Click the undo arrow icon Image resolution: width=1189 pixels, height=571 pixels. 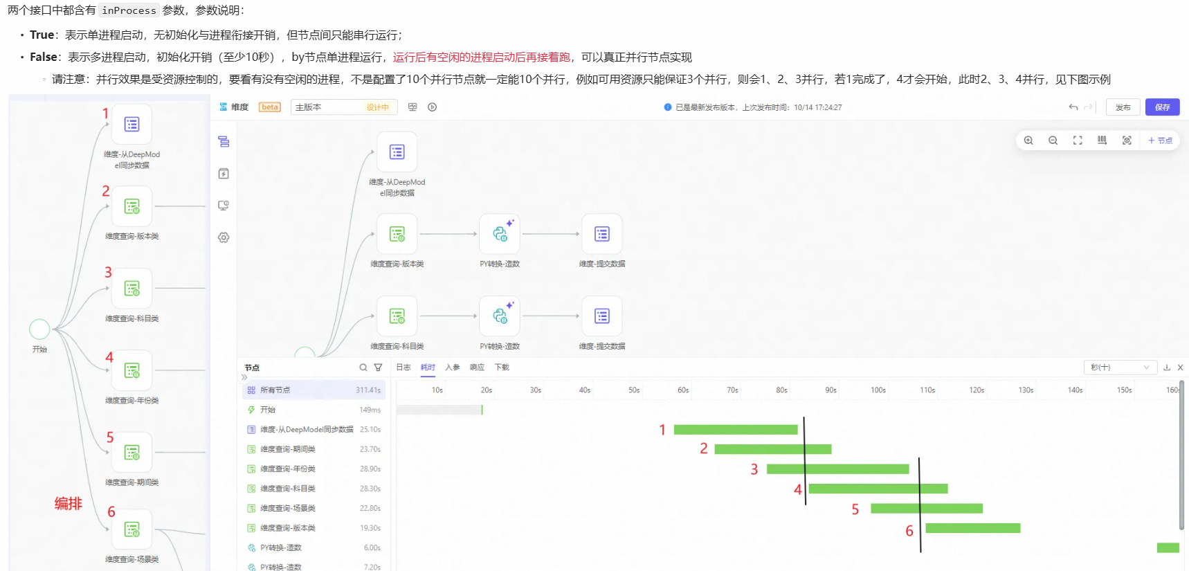pos(1073,107)
